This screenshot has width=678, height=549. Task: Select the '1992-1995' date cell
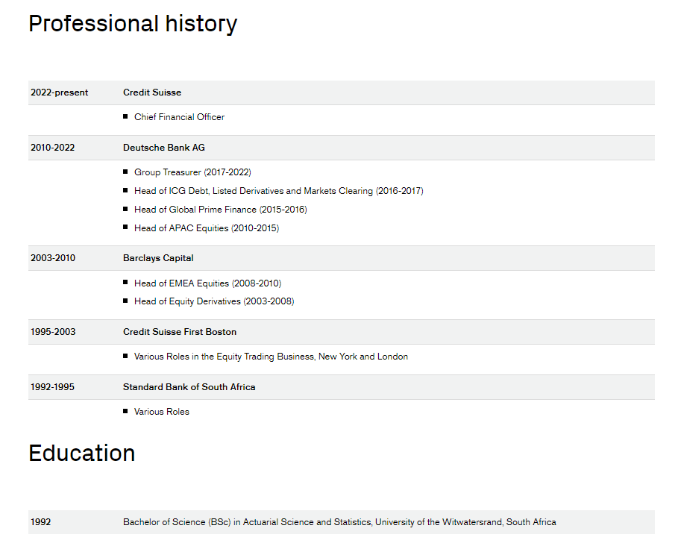click(53, 387)
